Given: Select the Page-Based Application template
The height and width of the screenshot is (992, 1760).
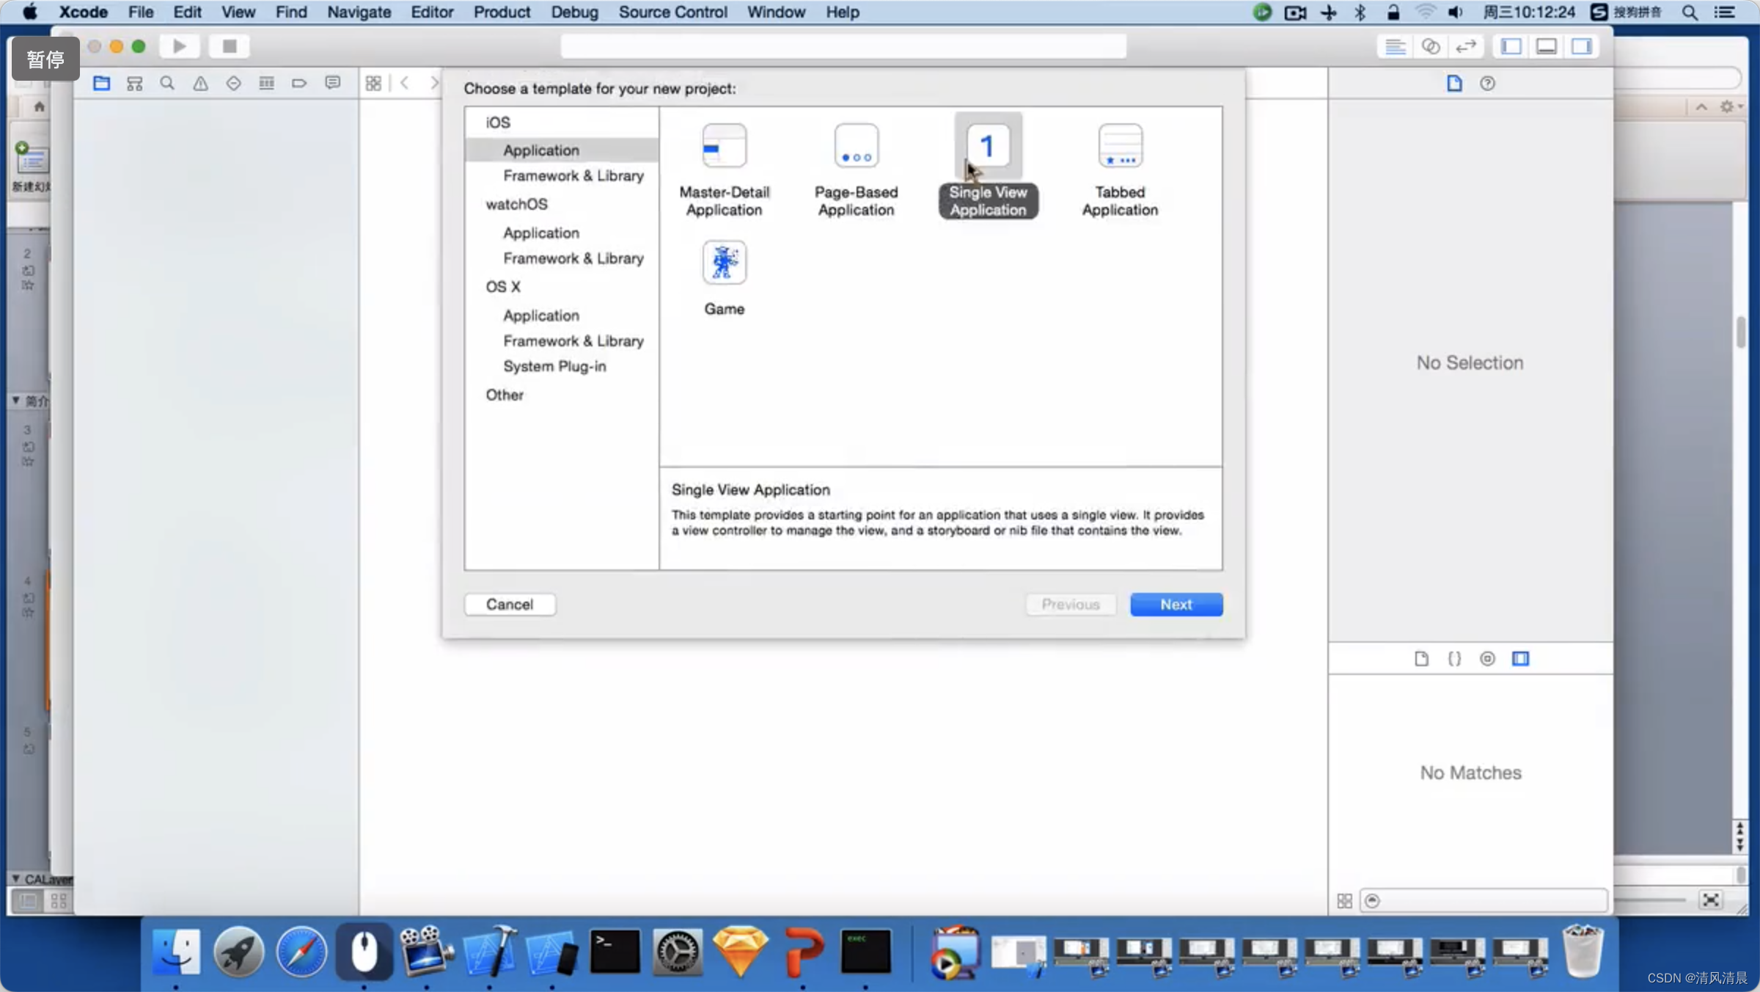Looking at the screenshot, I should coord(856,170).
